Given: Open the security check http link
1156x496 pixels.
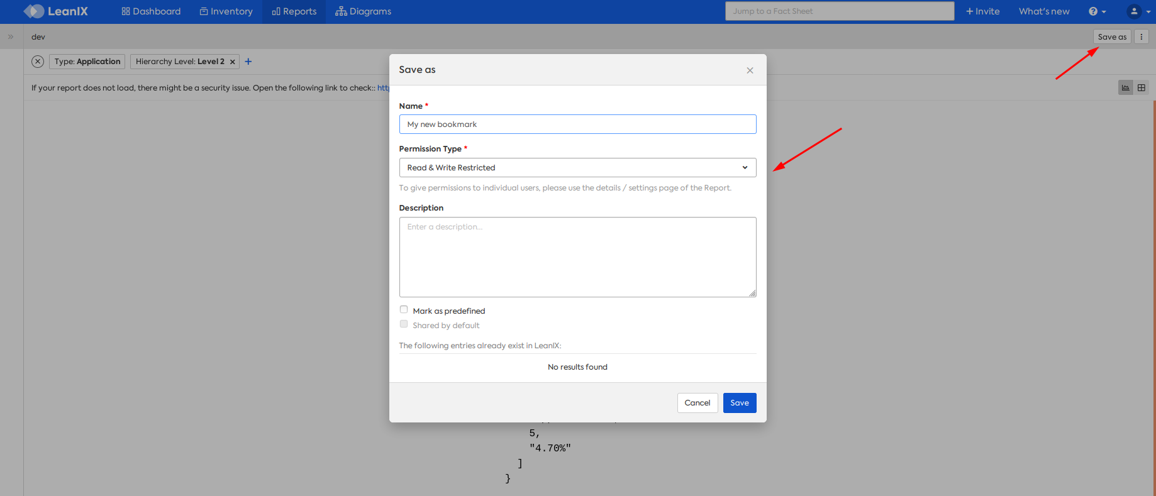Looking at the screenshot, I should pyautogui.click(x=383, y=88).
